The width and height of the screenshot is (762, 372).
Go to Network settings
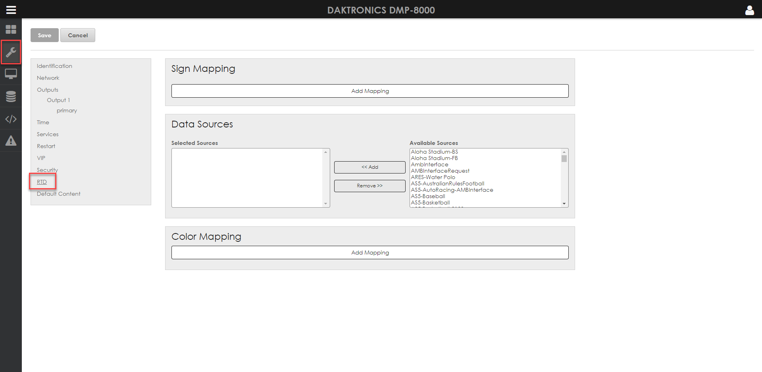click(x=48, y=78)
